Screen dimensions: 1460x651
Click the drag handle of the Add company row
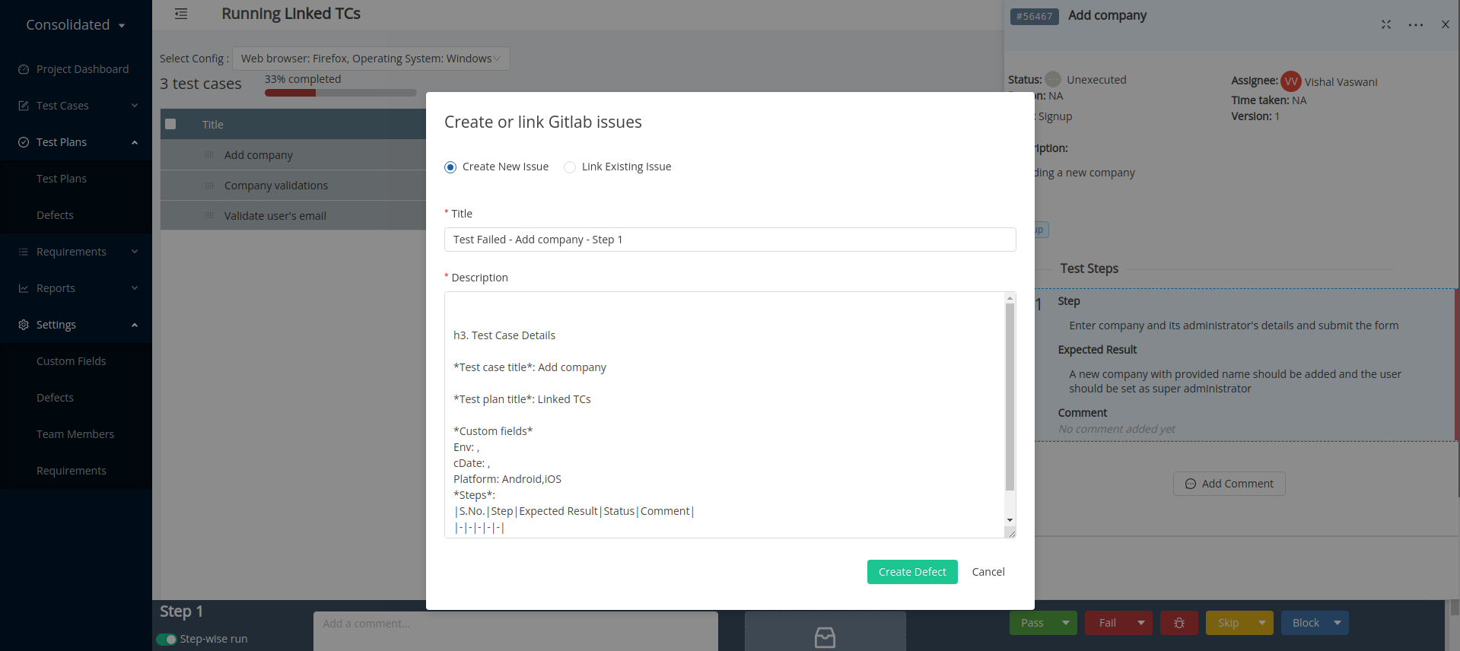point(209,155)
